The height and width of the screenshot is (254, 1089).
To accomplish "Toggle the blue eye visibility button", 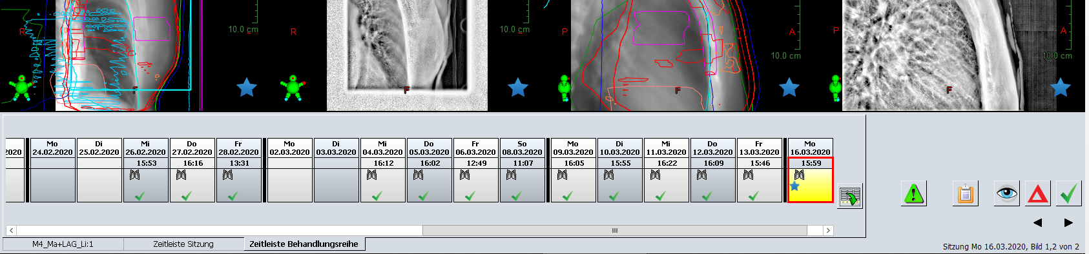I will (x=1006, y=193).
